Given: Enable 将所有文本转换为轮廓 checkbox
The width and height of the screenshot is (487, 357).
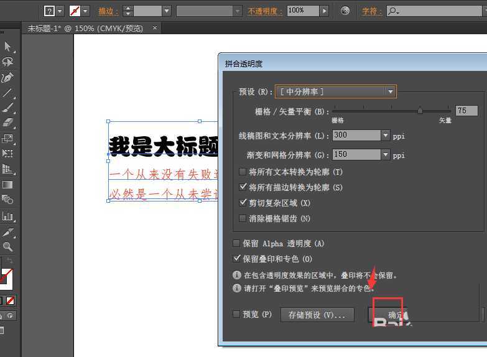Looking at the screenshot, I should 243,172.
